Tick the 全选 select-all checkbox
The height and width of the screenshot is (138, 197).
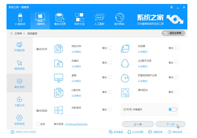(38, 124)
